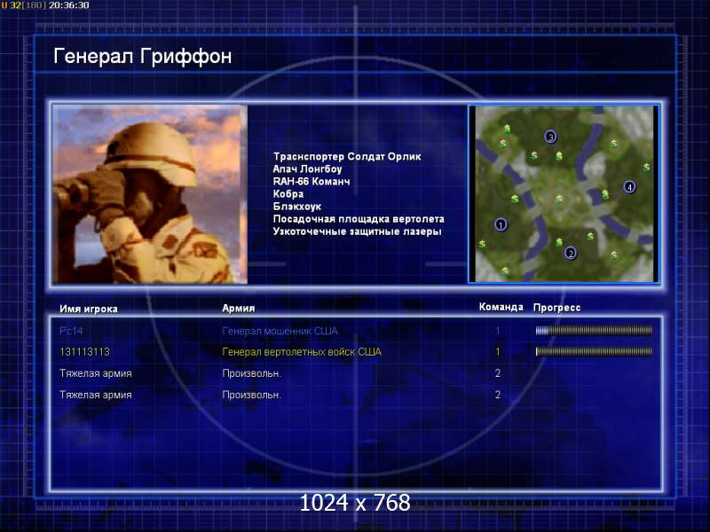Image resolution: width=710 pixels, height=532 pixels.
Task: Click start position marker 2 on the minimap
Action: click(571, 254)
